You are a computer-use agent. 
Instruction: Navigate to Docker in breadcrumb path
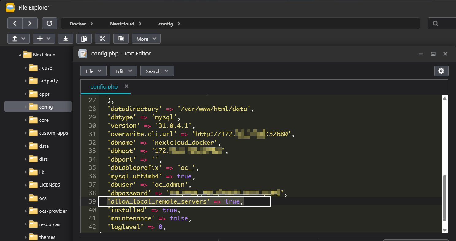(x=78, y=24)
